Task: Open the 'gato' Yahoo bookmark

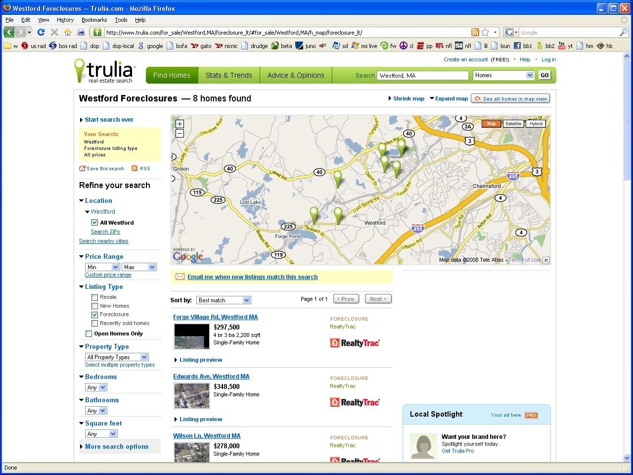Action: tap(201, 46)
